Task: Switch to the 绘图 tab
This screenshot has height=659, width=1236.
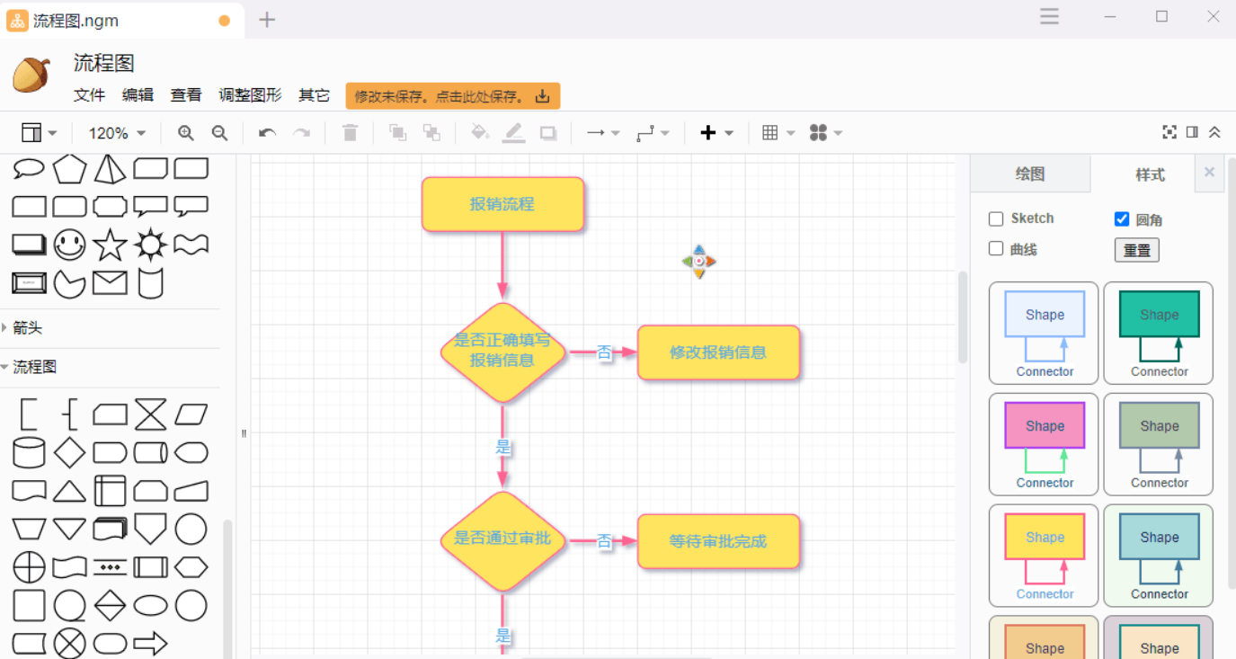Action: tap(1030, 174)
